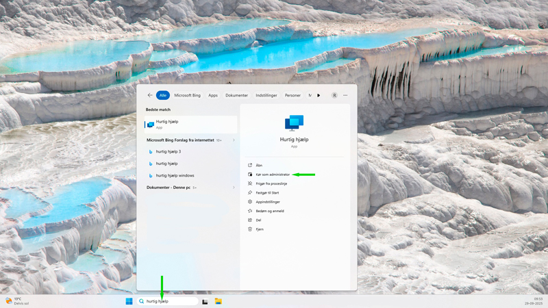Open the R user account avatar
Viewport: 548px width, 308px height.
pos(334,95)
